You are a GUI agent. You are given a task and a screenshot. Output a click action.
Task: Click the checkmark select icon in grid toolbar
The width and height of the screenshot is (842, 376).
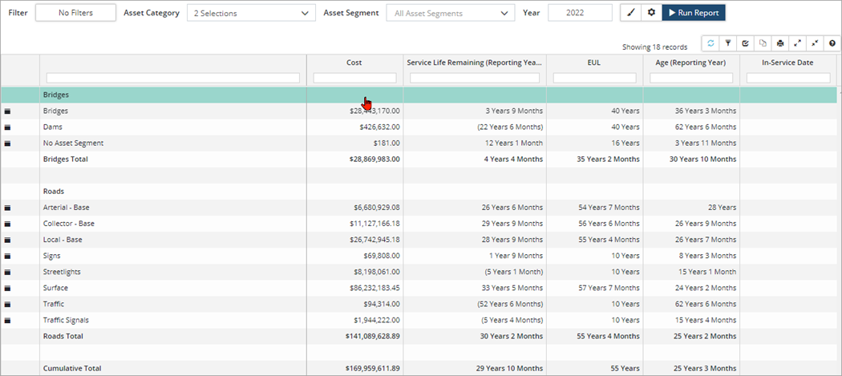pyautogui.click(x=745, y=43)
